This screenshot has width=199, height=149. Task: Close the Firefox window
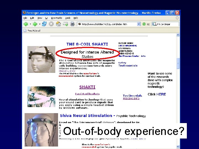[x=177, y=13]
